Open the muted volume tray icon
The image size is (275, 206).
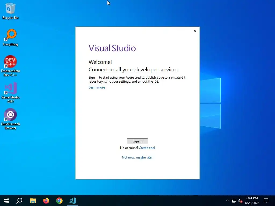tap(240, 201)
